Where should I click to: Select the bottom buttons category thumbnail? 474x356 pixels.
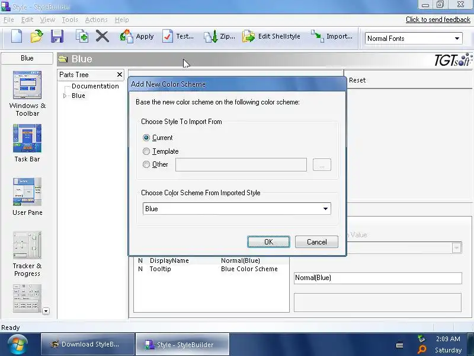pos(27,298)
